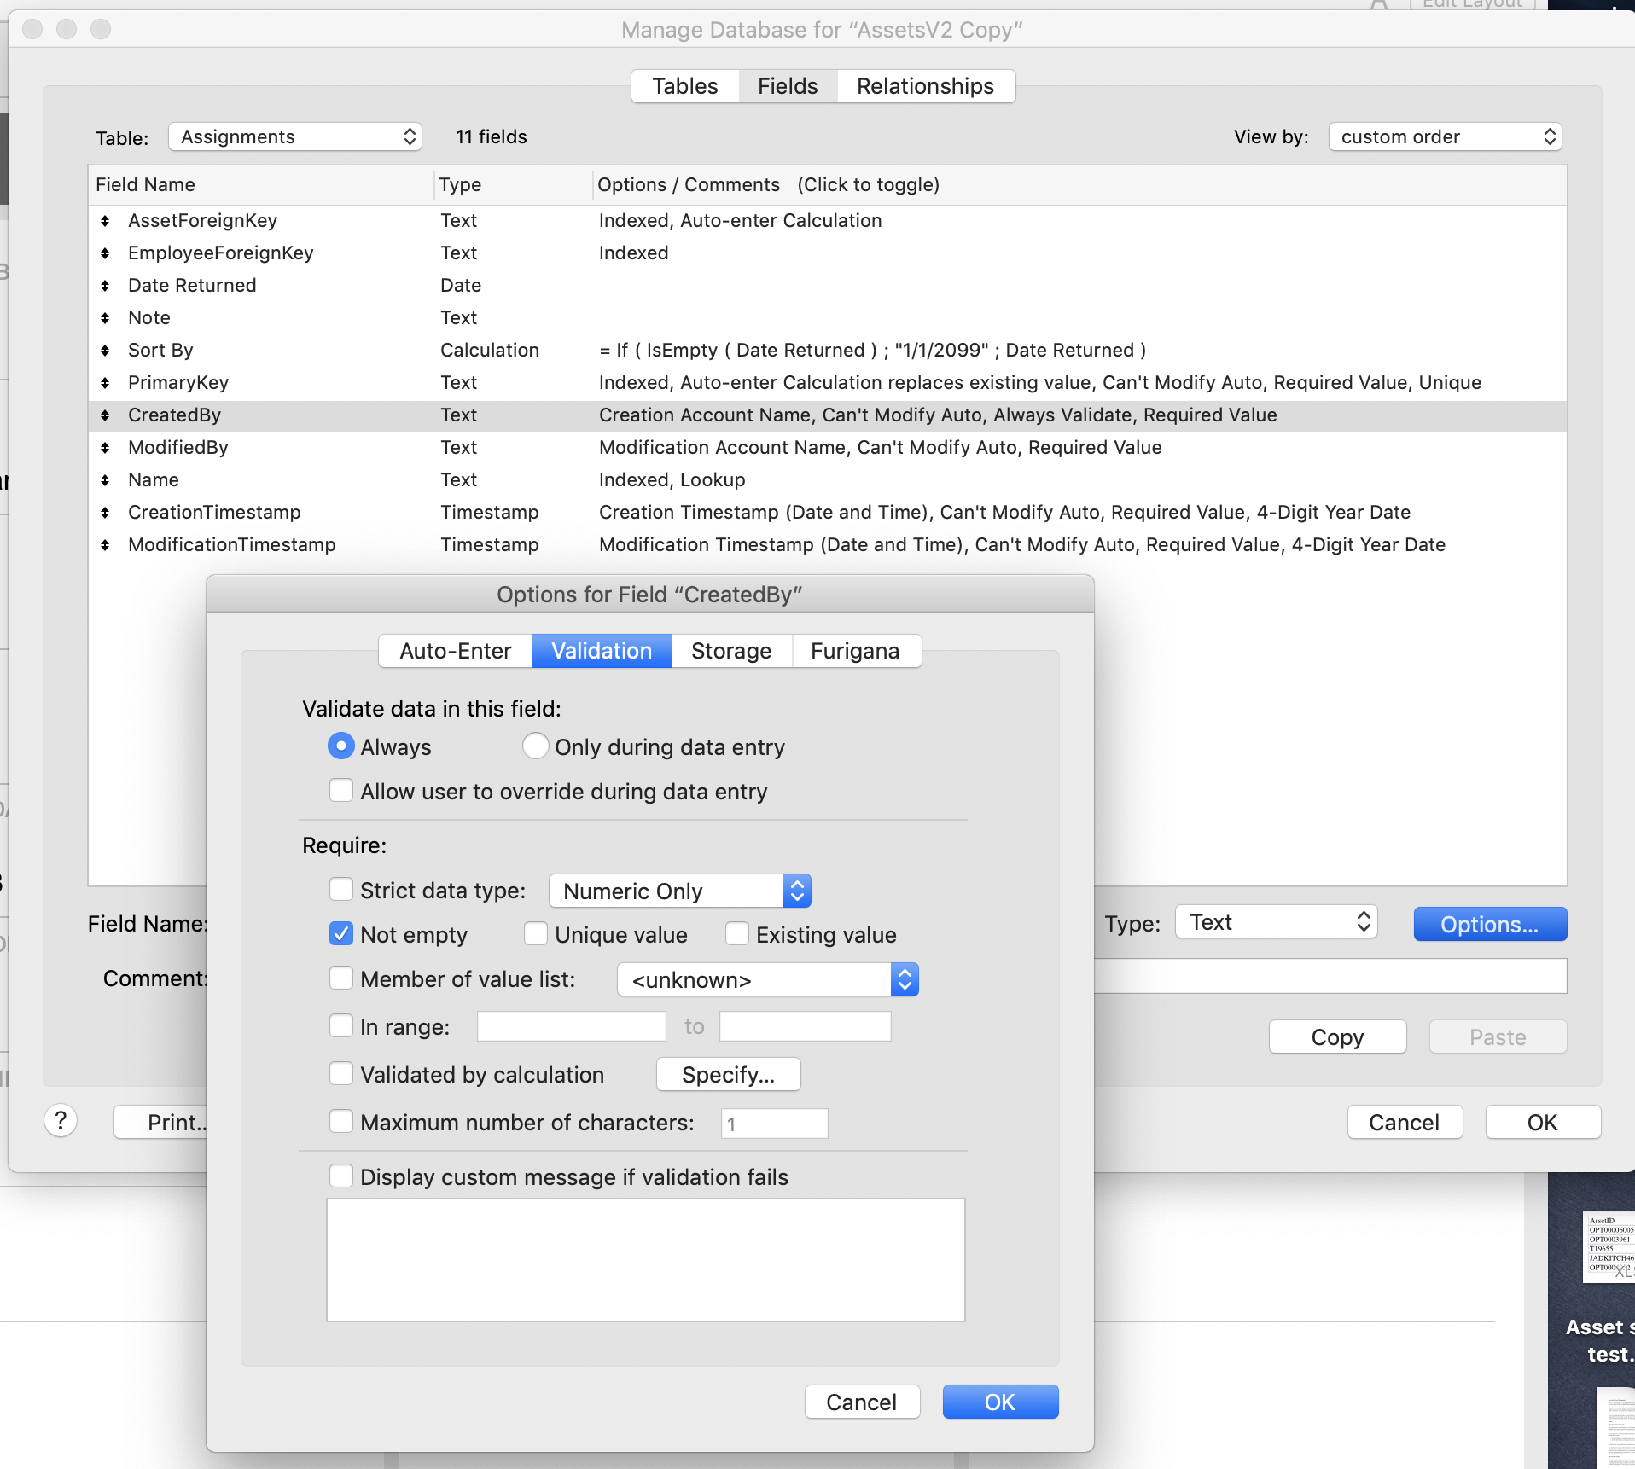Click the custom validation message text area
This screenshot has width=1635, height=1469.
point(646,1260)
